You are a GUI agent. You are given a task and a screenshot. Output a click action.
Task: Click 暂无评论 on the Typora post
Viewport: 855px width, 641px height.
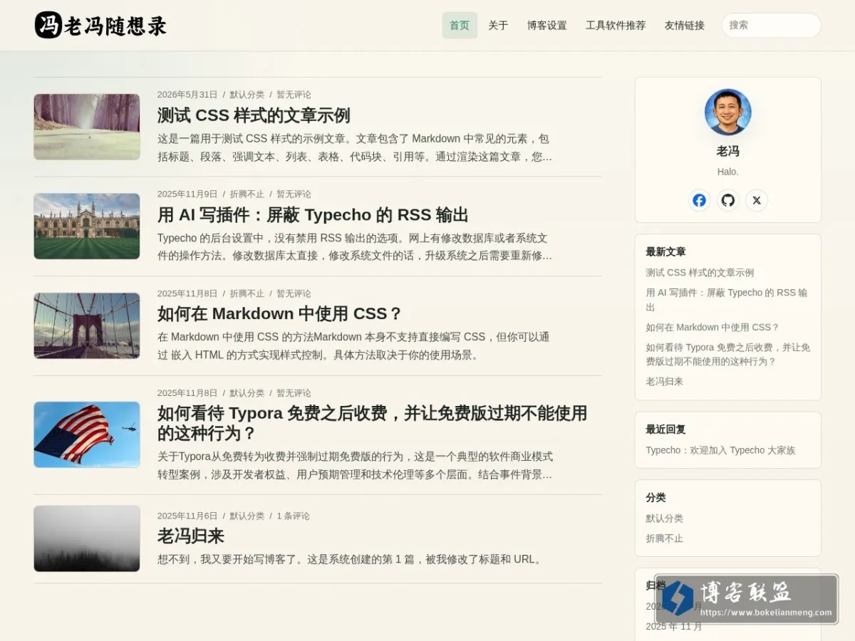(x=294, y=393)
